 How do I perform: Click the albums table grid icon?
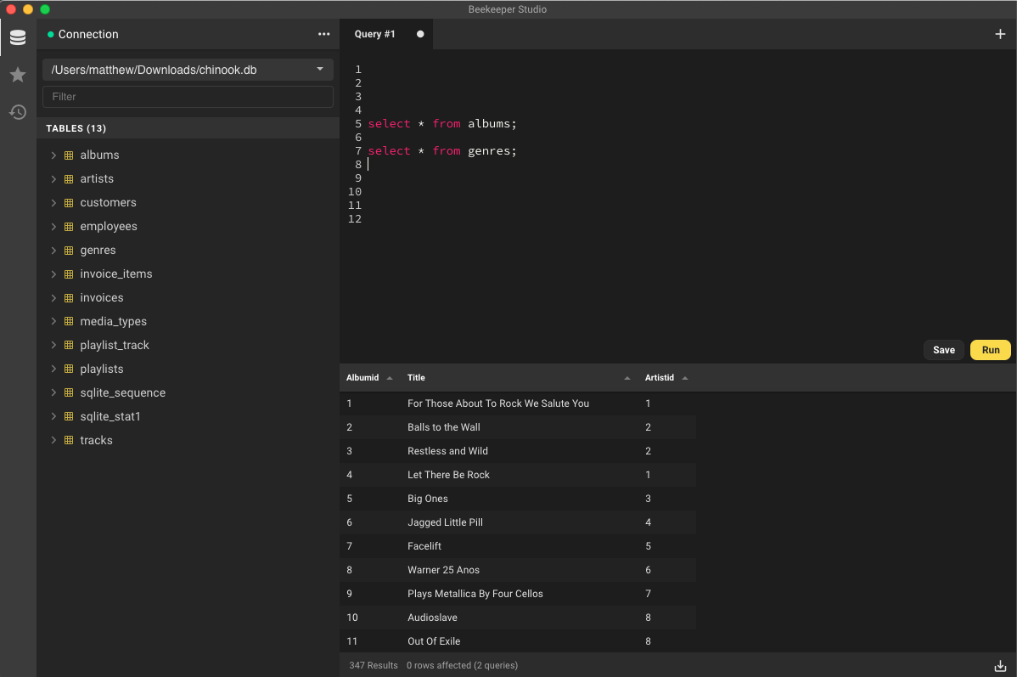pyautogui.click(x=69, y=155)
